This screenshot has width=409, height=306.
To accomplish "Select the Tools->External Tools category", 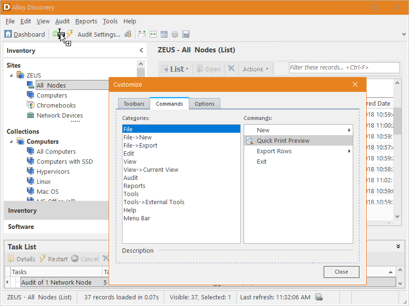I will click(x=153, y=202).
